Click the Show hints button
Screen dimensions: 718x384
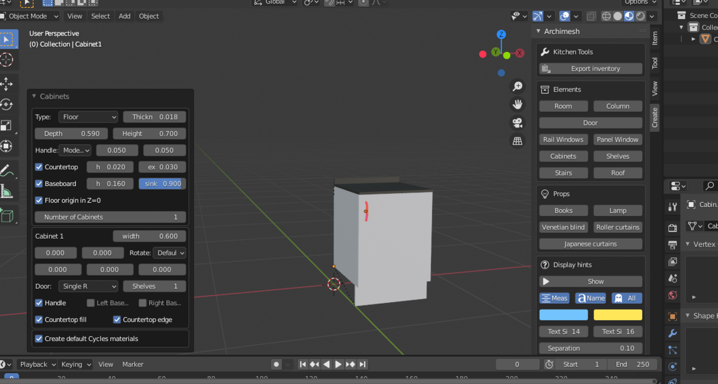[x=591, y=281]
